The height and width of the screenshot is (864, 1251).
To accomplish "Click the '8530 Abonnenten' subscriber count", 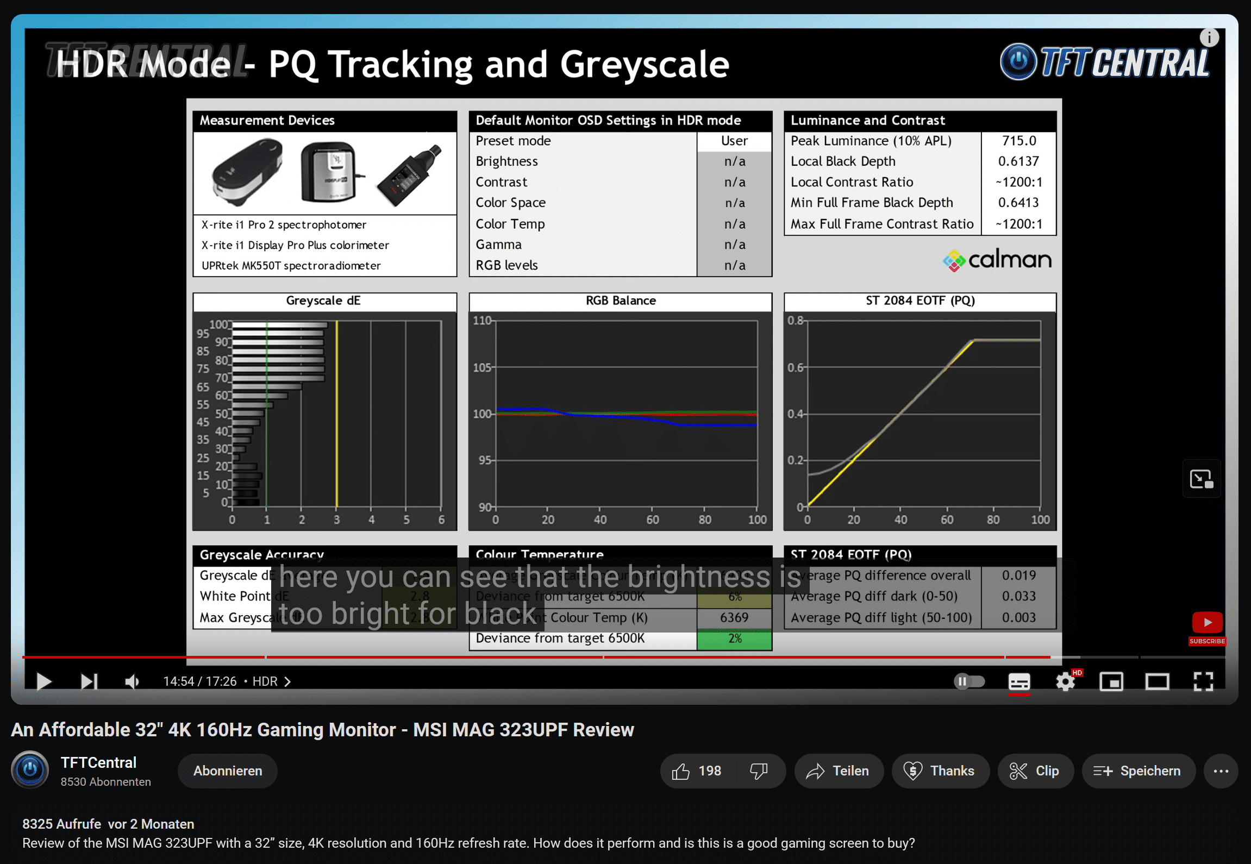I will click(105, 782).
